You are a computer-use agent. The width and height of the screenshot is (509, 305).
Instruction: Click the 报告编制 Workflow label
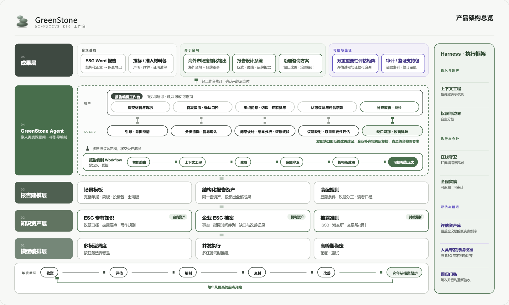tap(105, 160)
